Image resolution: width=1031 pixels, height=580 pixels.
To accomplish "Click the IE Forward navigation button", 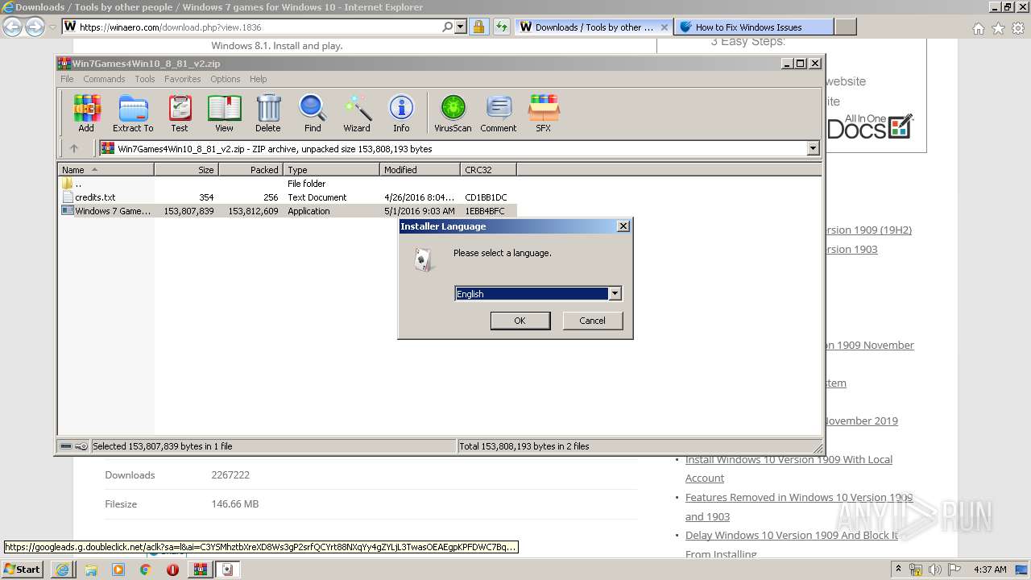I will tap(35, 27).
